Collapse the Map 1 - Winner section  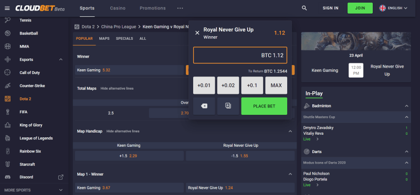(x=290, y=174)
